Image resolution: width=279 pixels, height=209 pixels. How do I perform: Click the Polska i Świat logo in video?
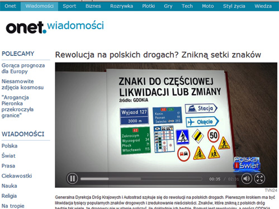coord(247,164)
